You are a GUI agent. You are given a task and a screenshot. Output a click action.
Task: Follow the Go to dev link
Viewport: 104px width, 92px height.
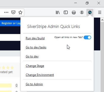[x=32, y=56]
